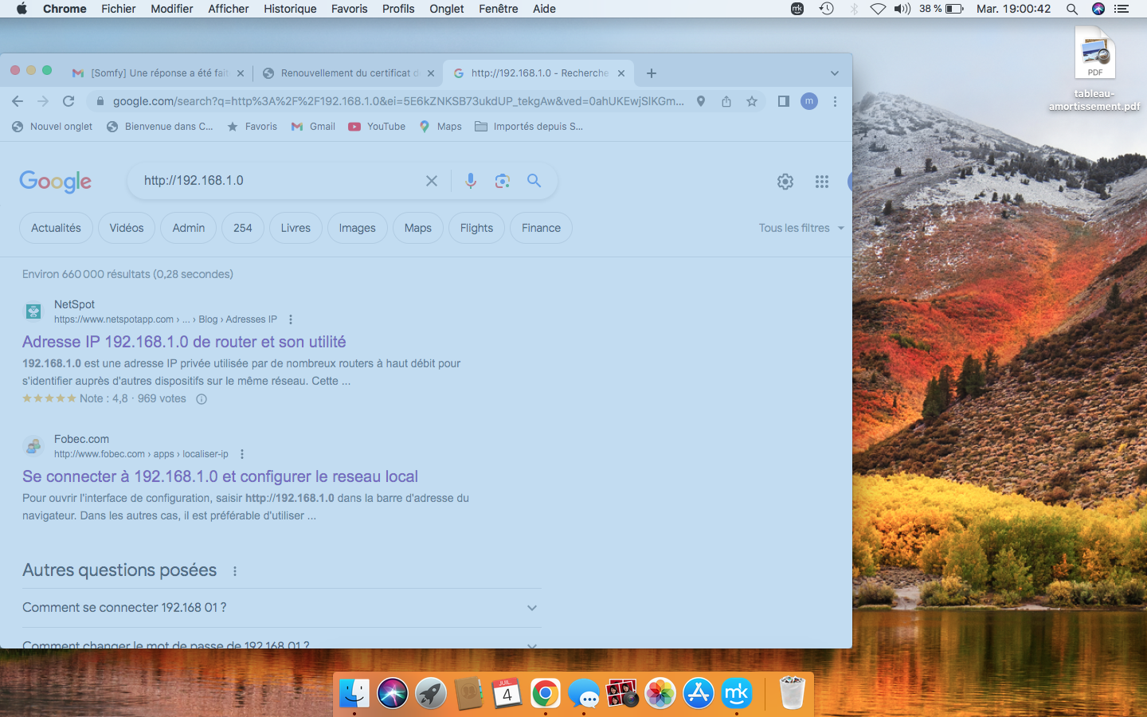The width and height of the screenshot is (1147, 717).
Task: Open Google quick settings gear
Action: pyautogui.click(x=785, y=182)
